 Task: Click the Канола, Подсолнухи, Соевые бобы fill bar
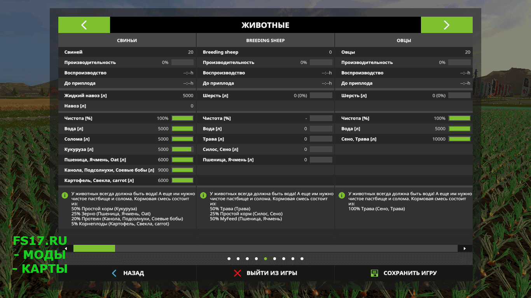[182, 170]
